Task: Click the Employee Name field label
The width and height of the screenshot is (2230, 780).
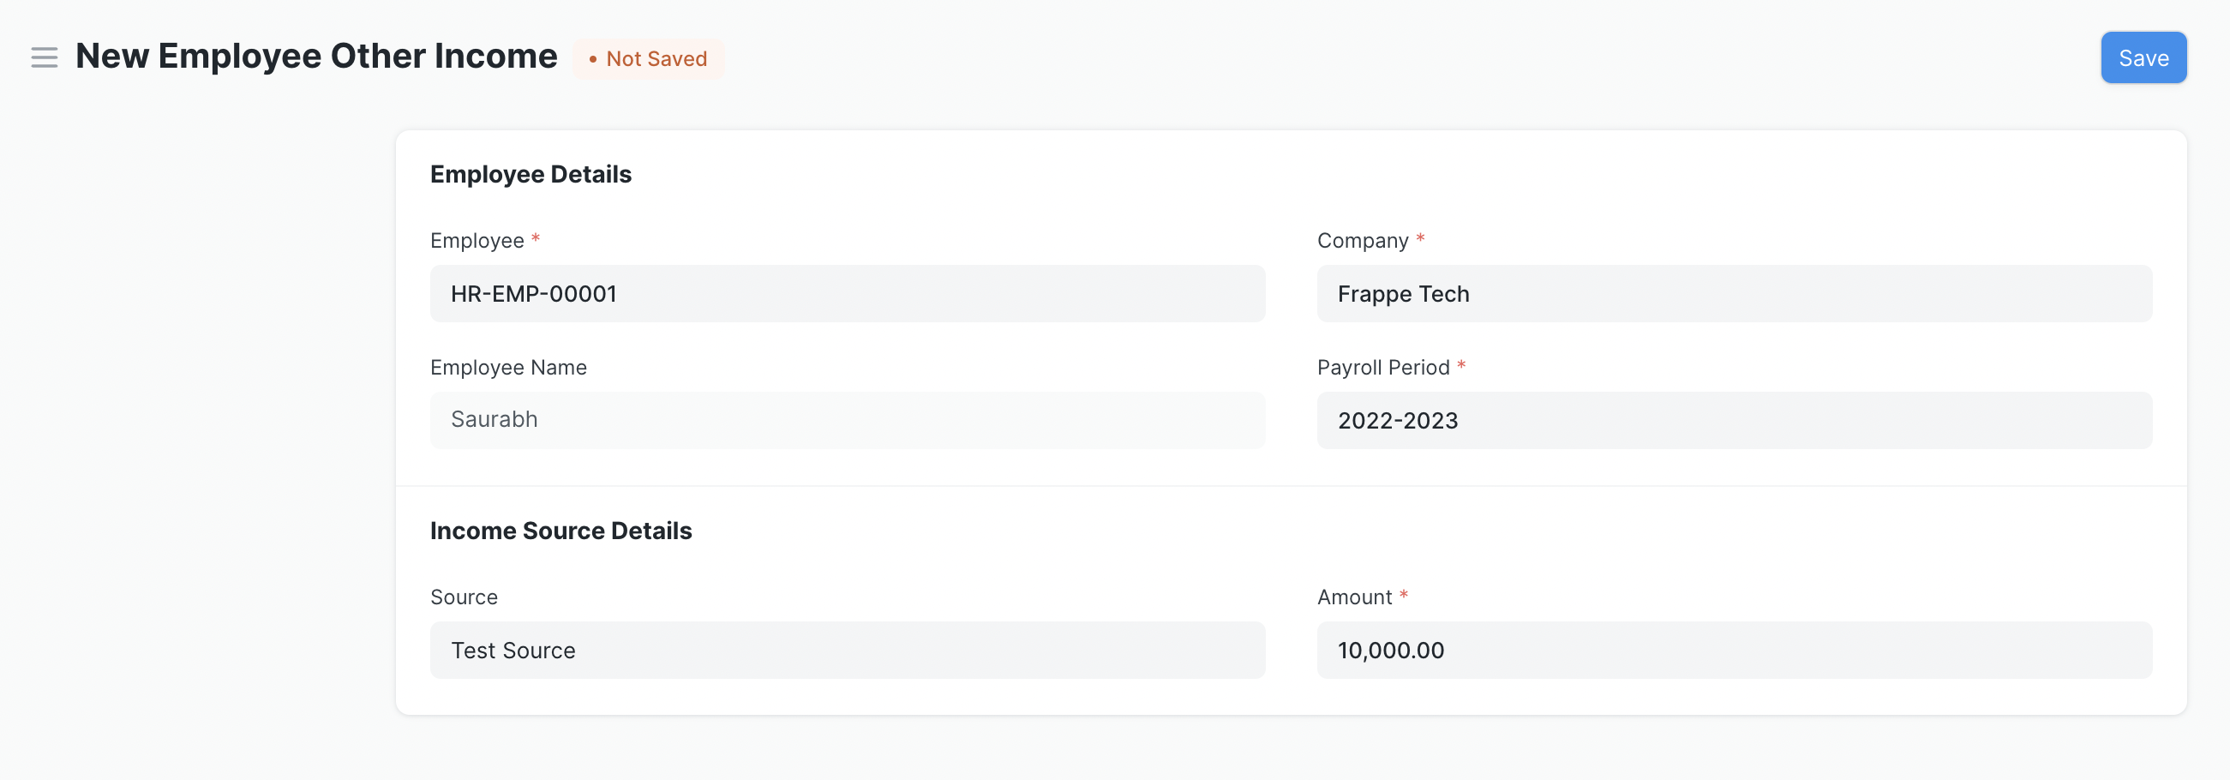Action: (x=508, y=368)
